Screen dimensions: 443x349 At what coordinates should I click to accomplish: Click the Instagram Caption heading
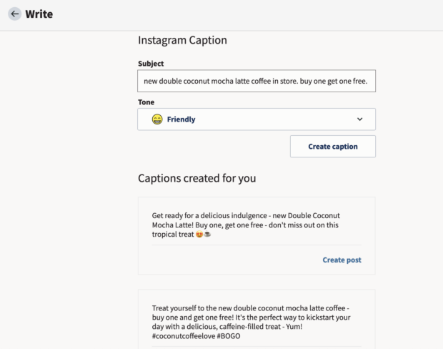click(x=182, y=41)
